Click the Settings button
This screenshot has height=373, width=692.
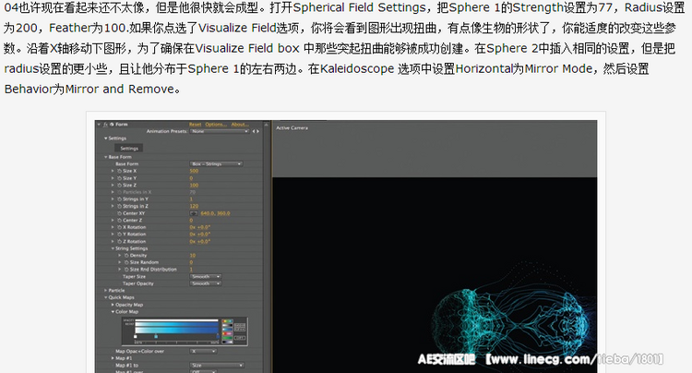tap(129, 149)
